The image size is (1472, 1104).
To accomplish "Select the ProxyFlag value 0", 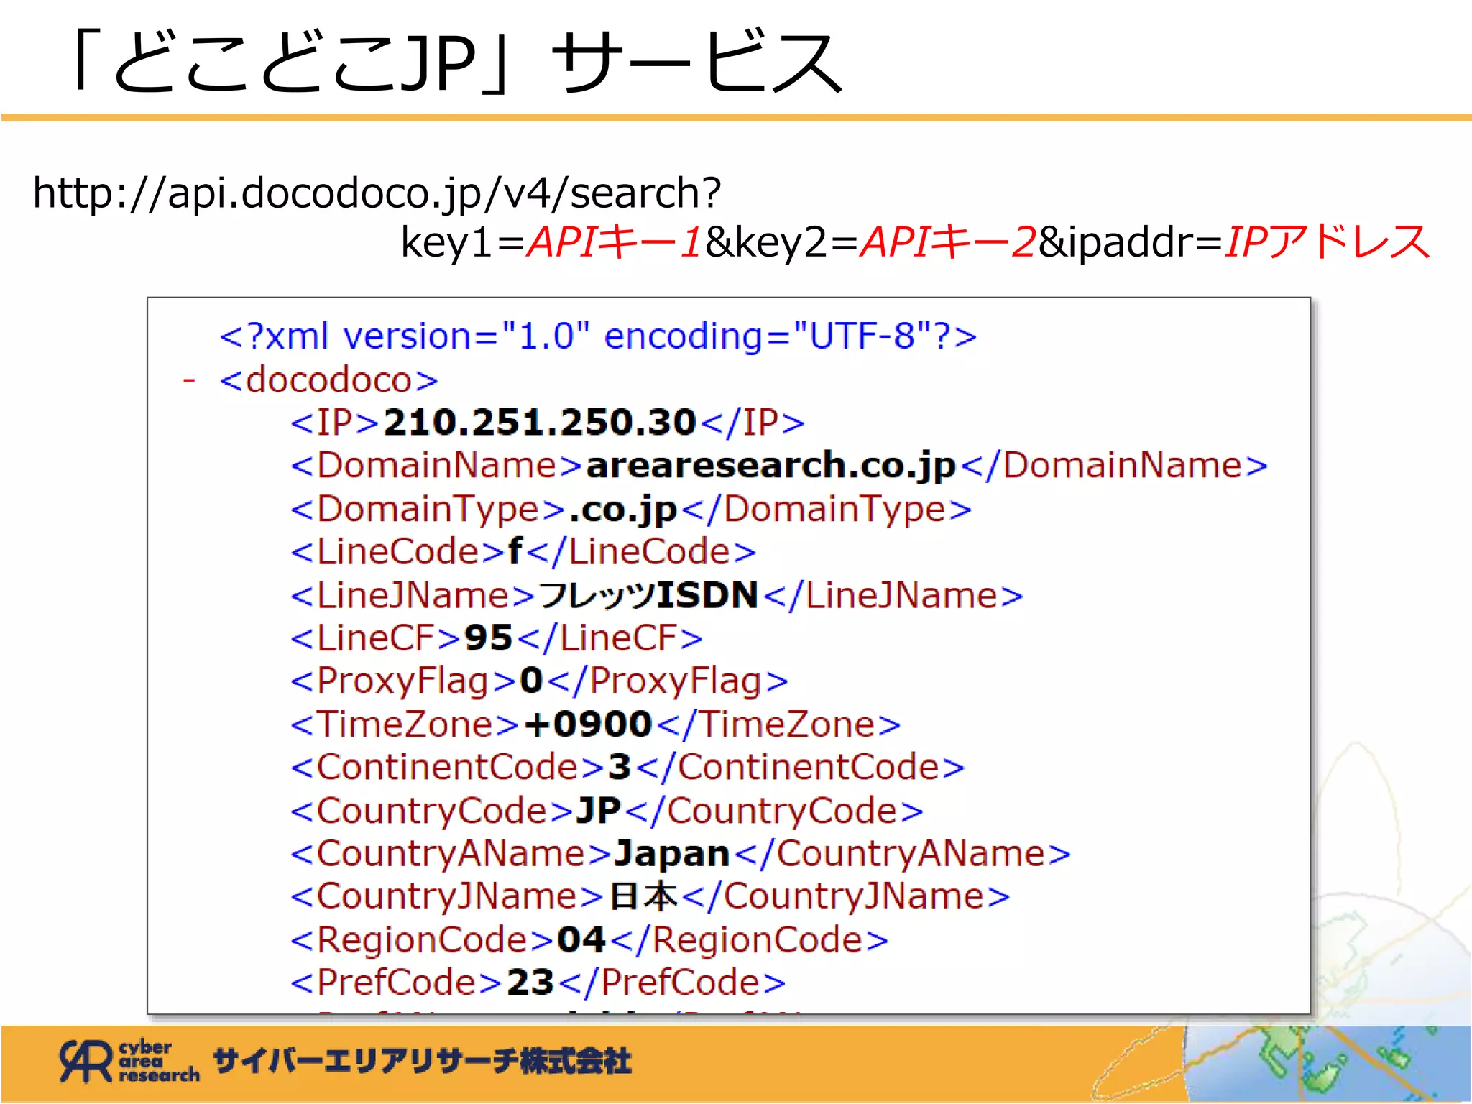I will click(531, 681).
